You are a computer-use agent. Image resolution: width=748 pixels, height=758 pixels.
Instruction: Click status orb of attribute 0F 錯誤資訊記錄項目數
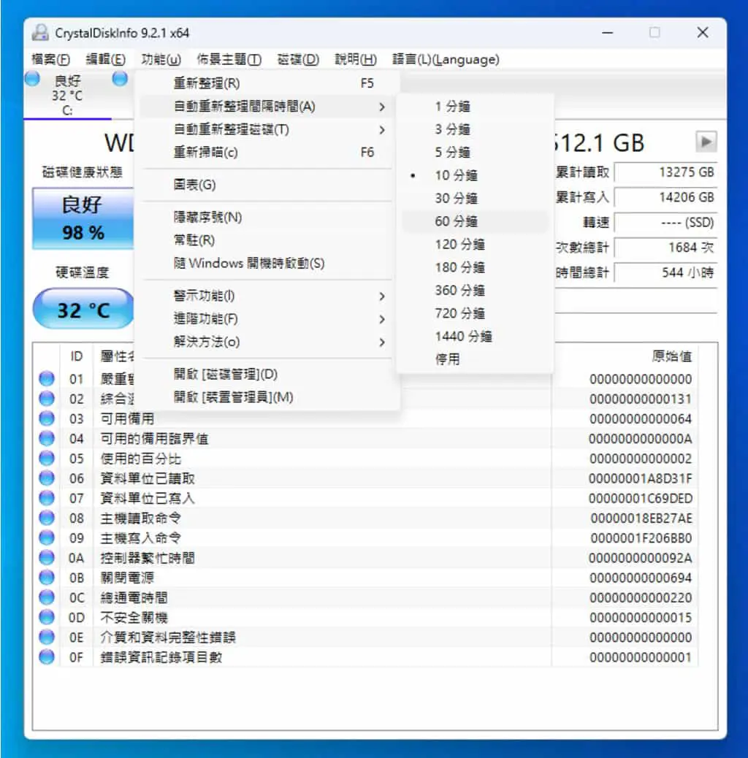[x=47, y=657]
